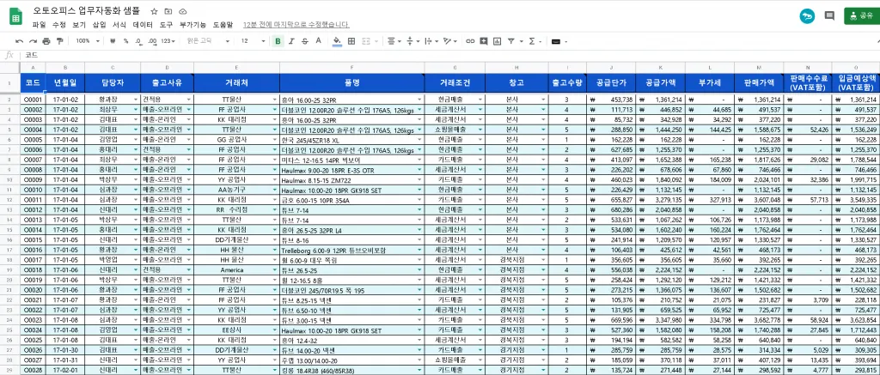
Task: Activate the paint format tool
Action: click(x=59, y=41)
